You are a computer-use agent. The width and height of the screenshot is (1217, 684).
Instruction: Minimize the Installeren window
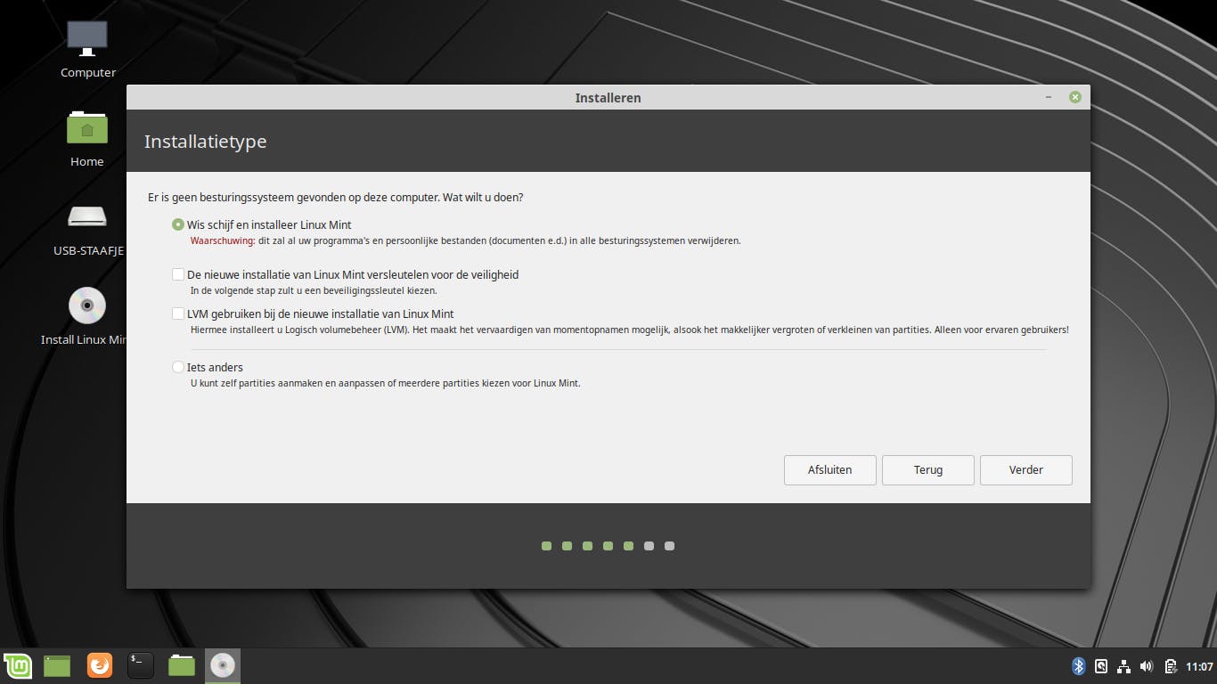tap(1049, 97)
